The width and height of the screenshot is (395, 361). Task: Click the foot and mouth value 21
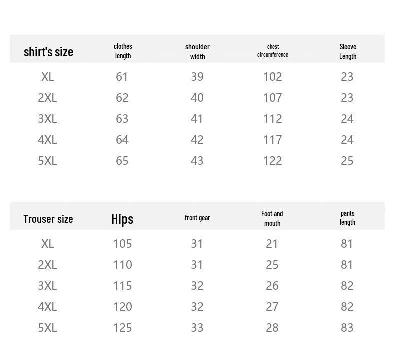pyautogui.click(x=272, y=244)
